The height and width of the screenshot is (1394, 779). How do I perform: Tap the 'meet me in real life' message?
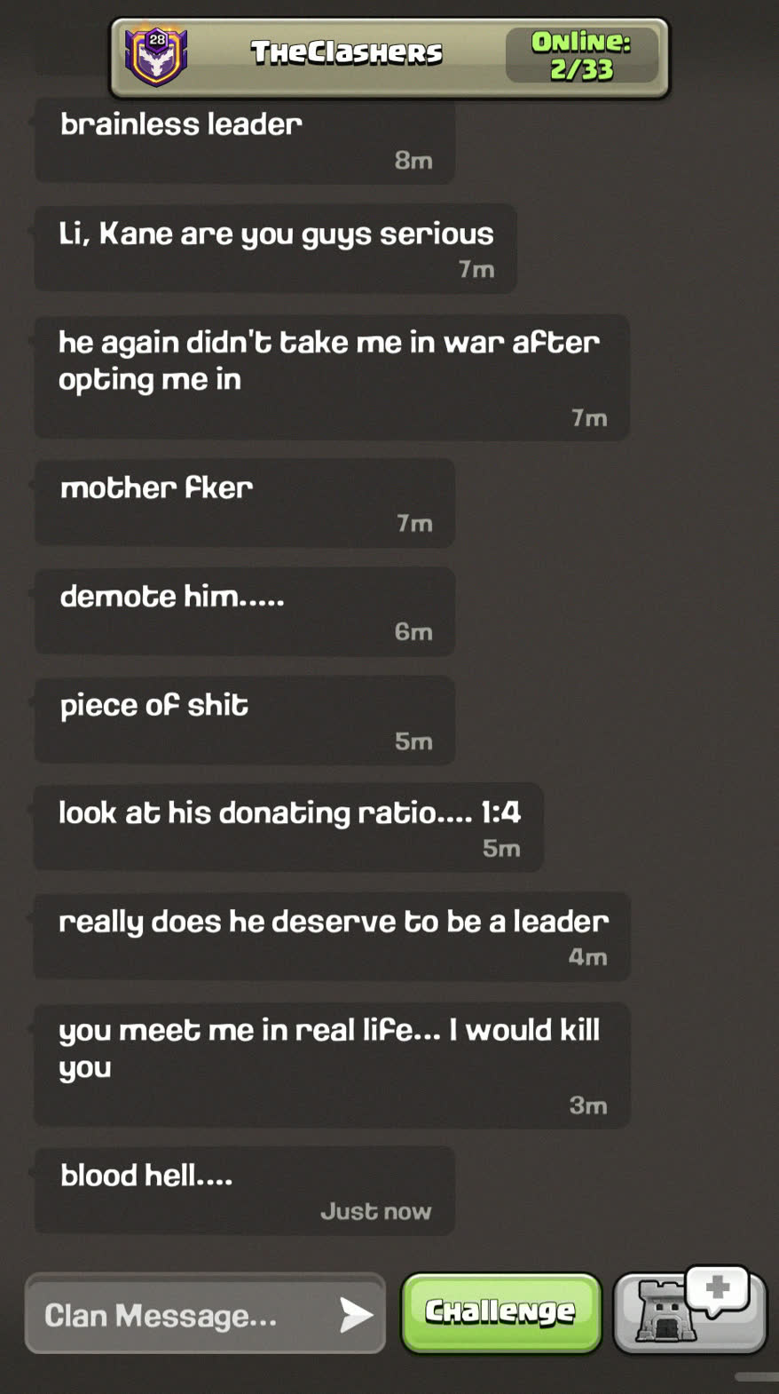click(x=331, y=1065)
